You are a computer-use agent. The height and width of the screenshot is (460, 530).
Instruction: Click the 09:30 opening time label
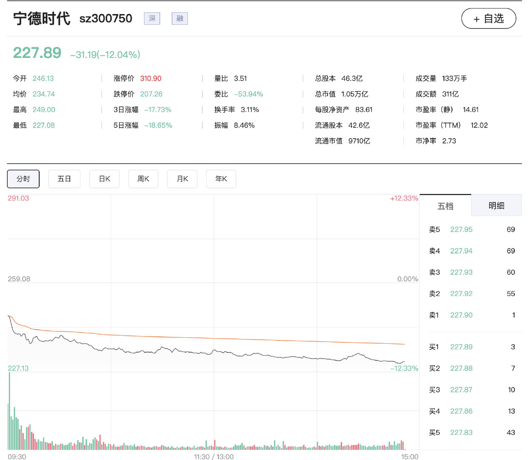pos(17,457)
